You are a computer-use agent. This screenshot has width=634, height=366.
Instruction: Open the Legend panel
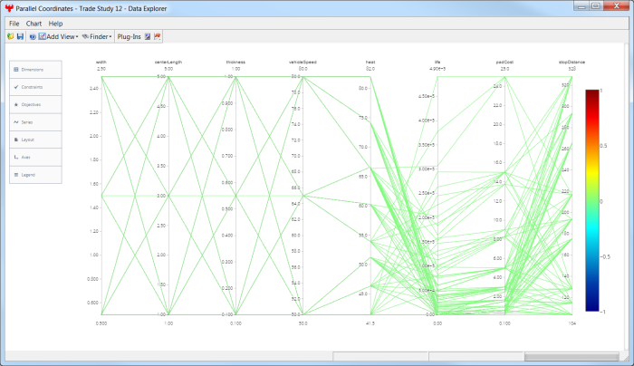[36, 173]
